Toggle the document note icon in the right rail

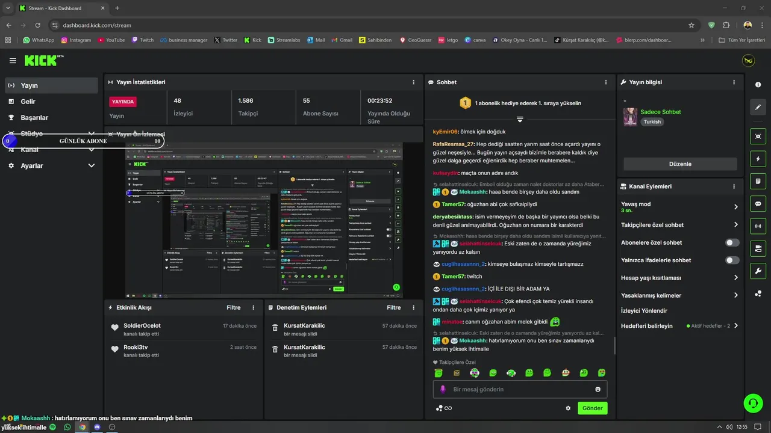pyautogui.click(x=758, y=181)
